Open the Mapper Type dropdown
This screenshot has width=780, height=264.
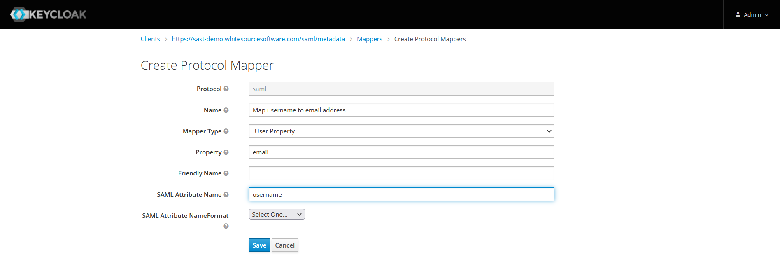click(401, 131)
